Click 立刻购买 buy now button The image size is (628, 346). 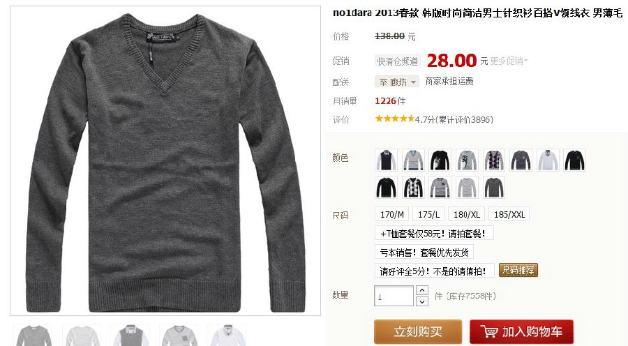(x=418, y=331)
